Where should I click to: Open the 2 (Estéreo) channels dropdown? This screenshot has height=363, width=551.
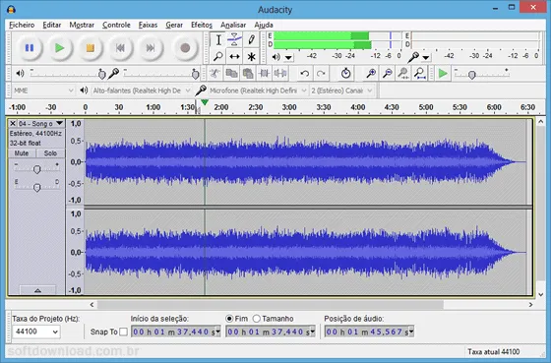click(x=341, y=91)
